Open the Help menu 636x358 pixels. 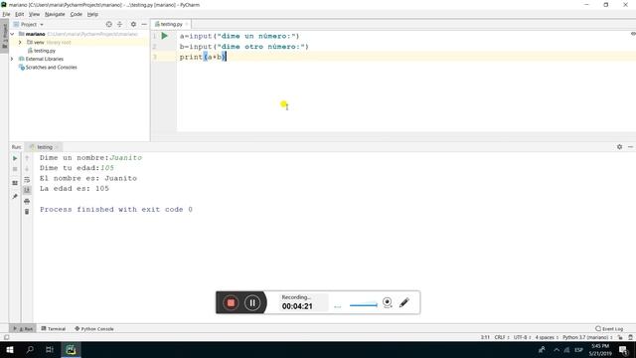coord(92,14)
